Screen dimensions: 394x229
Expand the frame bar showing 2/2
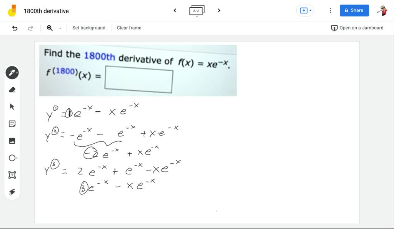197,10
